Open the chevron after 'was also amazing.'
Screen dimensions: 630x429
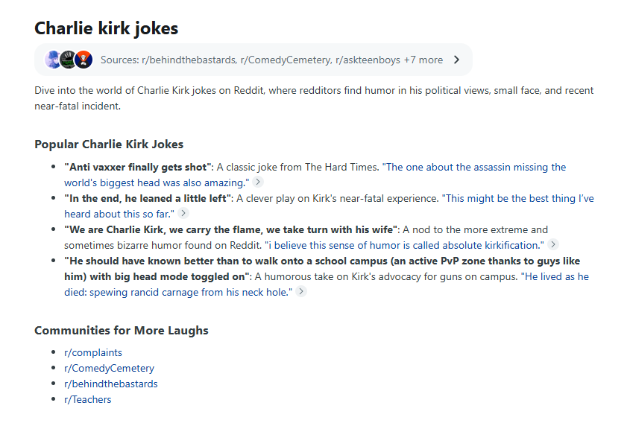(x=258, y=182)
